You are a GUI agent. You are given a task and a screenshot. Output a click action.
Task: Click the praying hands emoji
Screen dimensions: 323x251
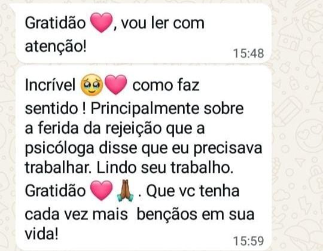pos(125,191)
